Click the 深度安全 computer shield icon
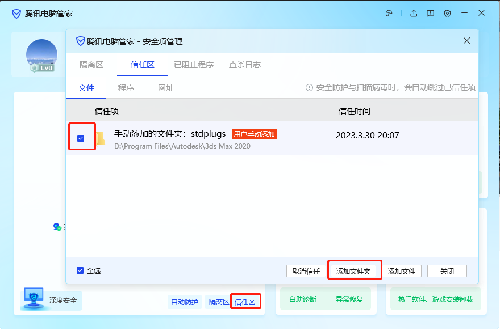The width and height of the screenshot is (500, 330). pyautogui.click(x=34, y=298)
